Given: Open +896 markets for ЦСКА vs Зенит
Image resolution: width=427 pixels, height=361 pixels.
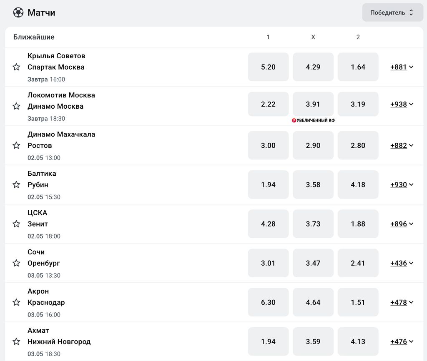Looking at the screenshot, I should tap(402, 224).
